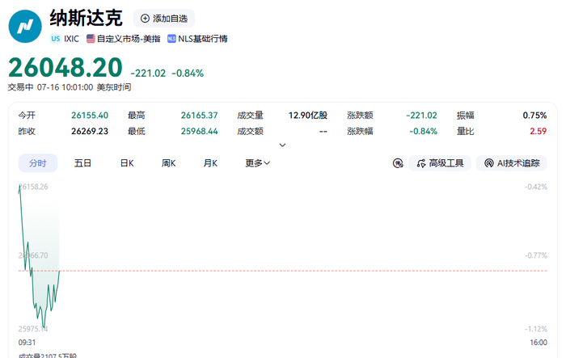This screenshot has width=566, height=358.
Task: Click the Nasdaq logo icon
Action: pyautogui.click(x=25, y=27)
